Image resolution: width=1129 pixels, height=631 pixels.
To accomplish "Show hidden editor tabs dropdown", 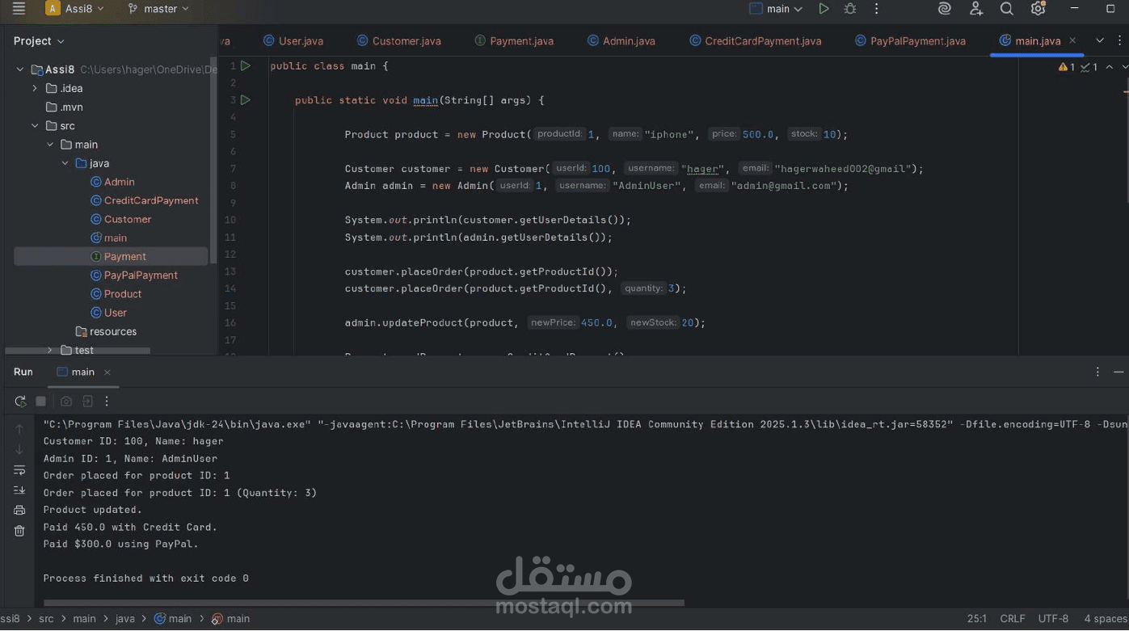I will (1100, 40).
